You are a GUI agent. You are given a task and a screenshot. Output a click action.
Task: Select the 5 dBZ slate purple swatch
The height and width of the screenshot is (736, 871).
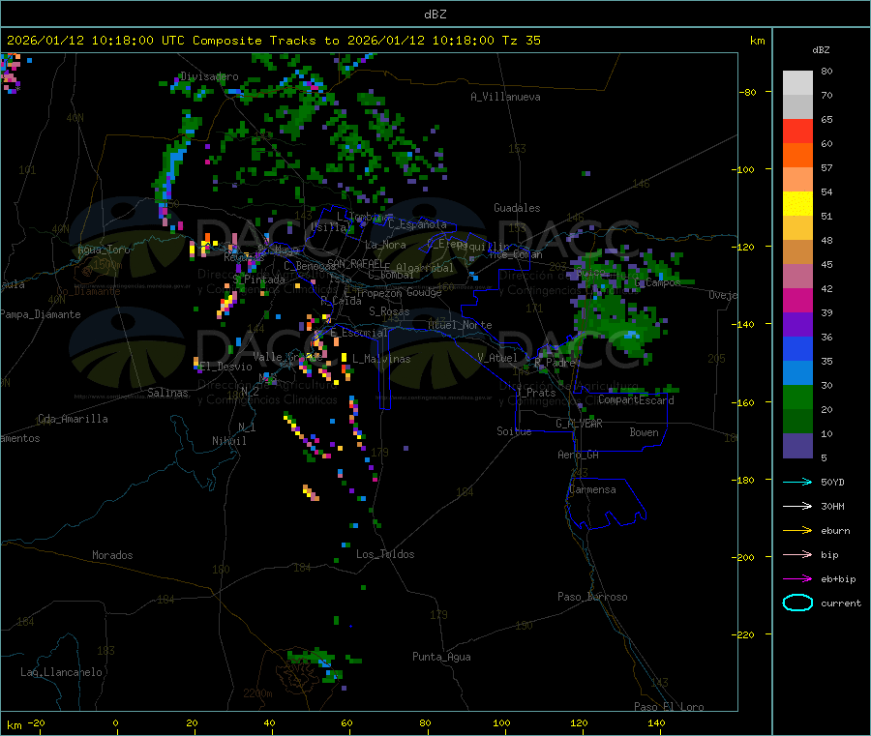(x=797, y=446)
